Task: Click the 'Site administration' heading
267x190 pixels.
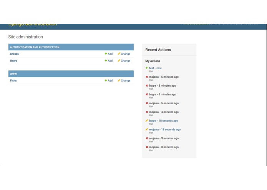Action: 25,37
